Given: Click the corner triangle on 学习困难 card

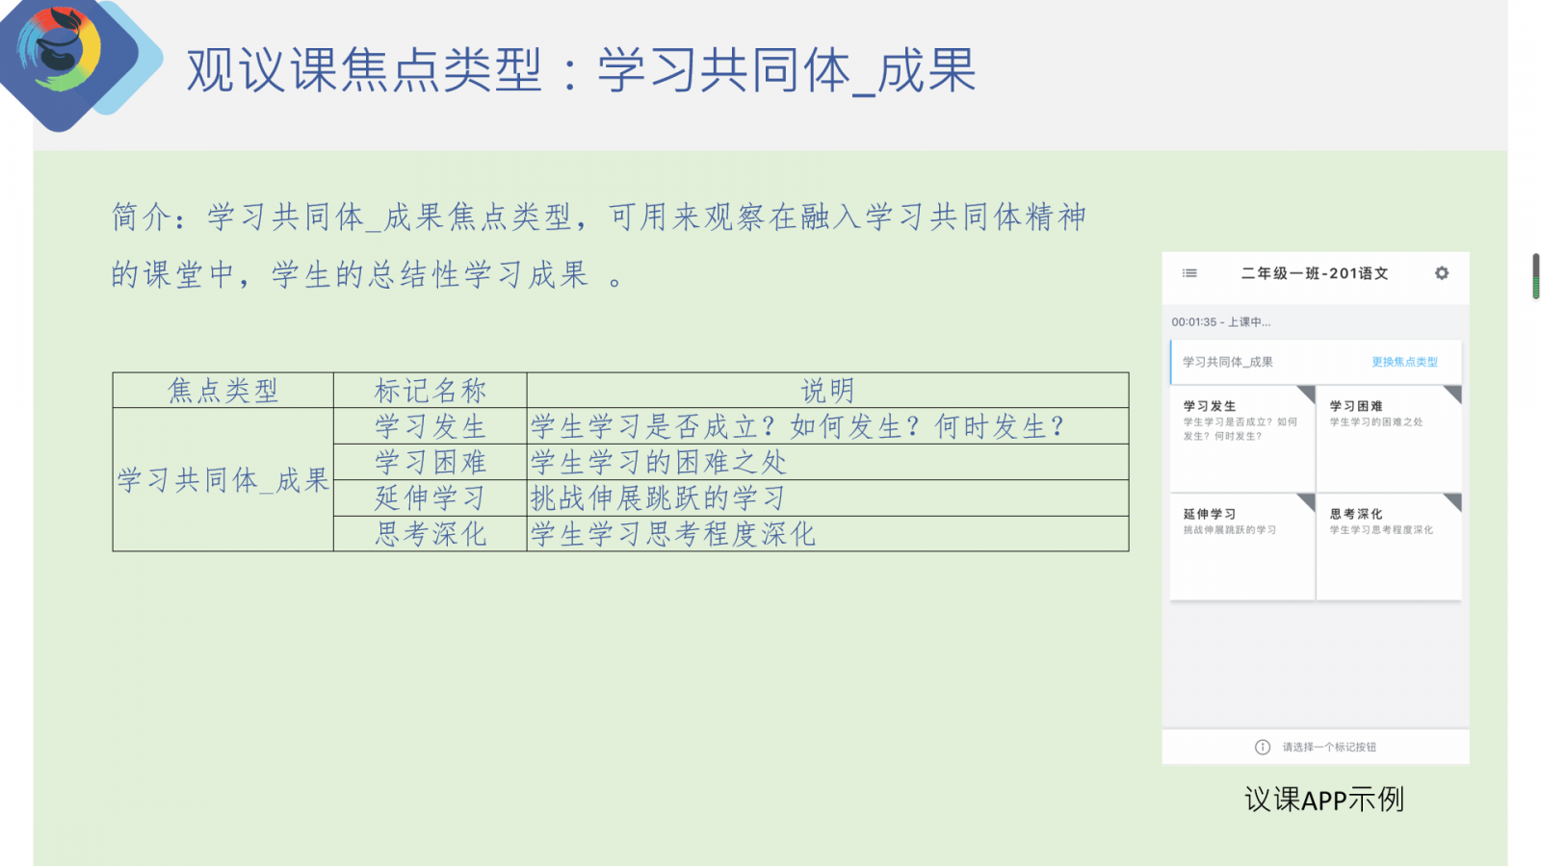Looking at the screenshot, I should 1453,393.
